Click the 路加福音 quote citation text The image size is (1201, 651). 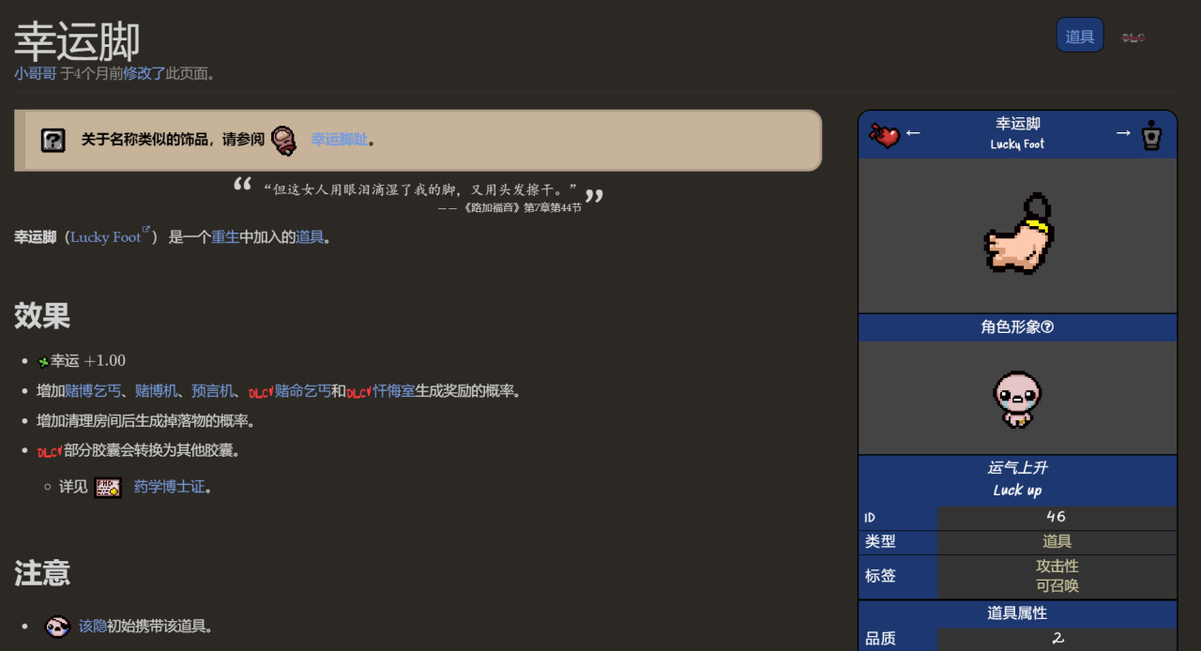509,207
